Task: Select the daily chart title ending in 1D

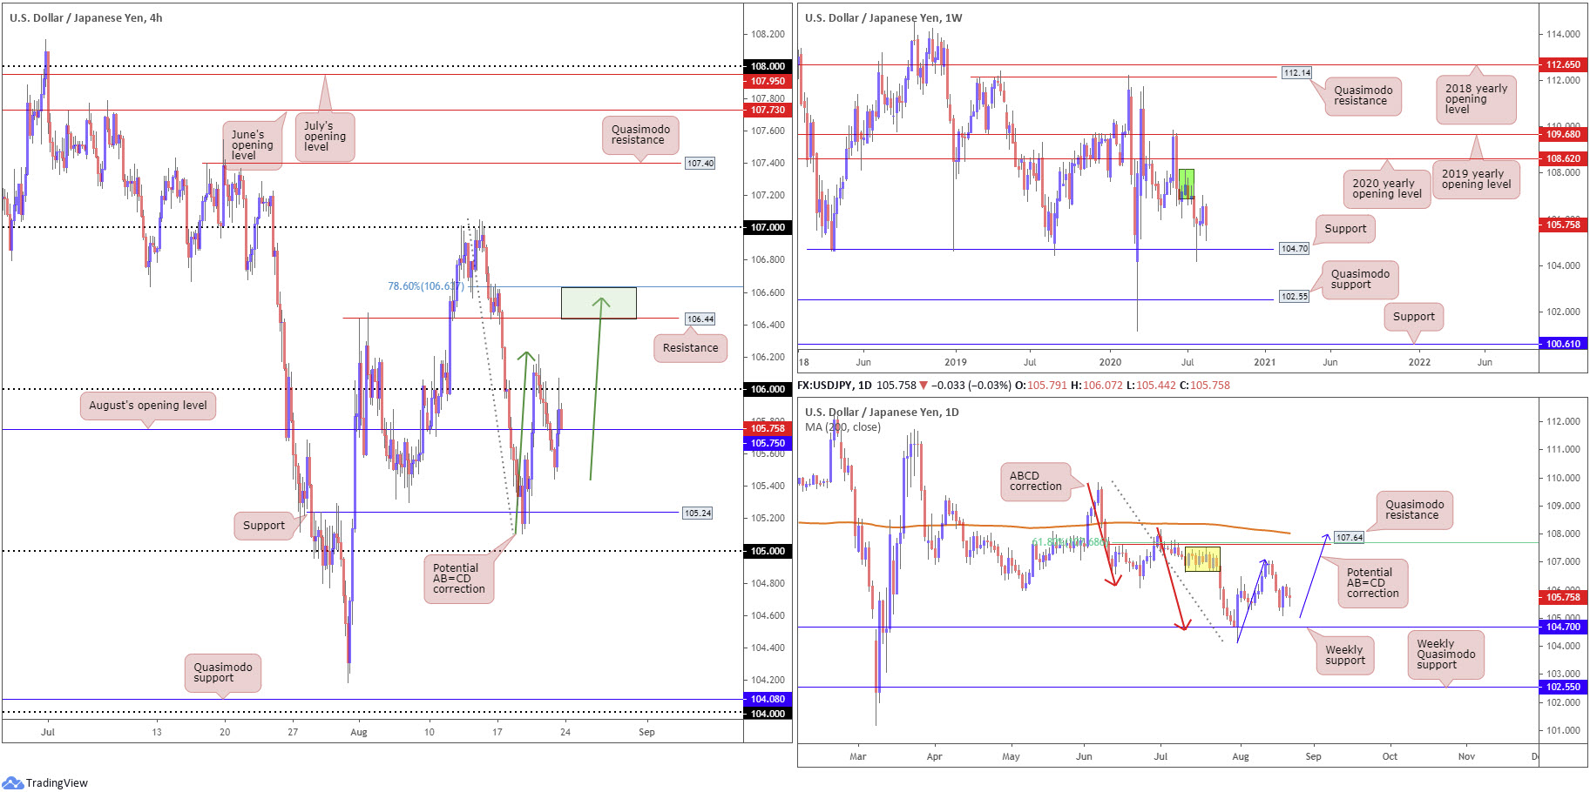Action: (x=882, y=412)
